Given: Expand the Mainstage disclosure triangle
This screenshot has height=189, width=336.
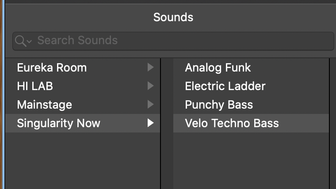Looking at the screenshot, I should (x=151, y=105).
